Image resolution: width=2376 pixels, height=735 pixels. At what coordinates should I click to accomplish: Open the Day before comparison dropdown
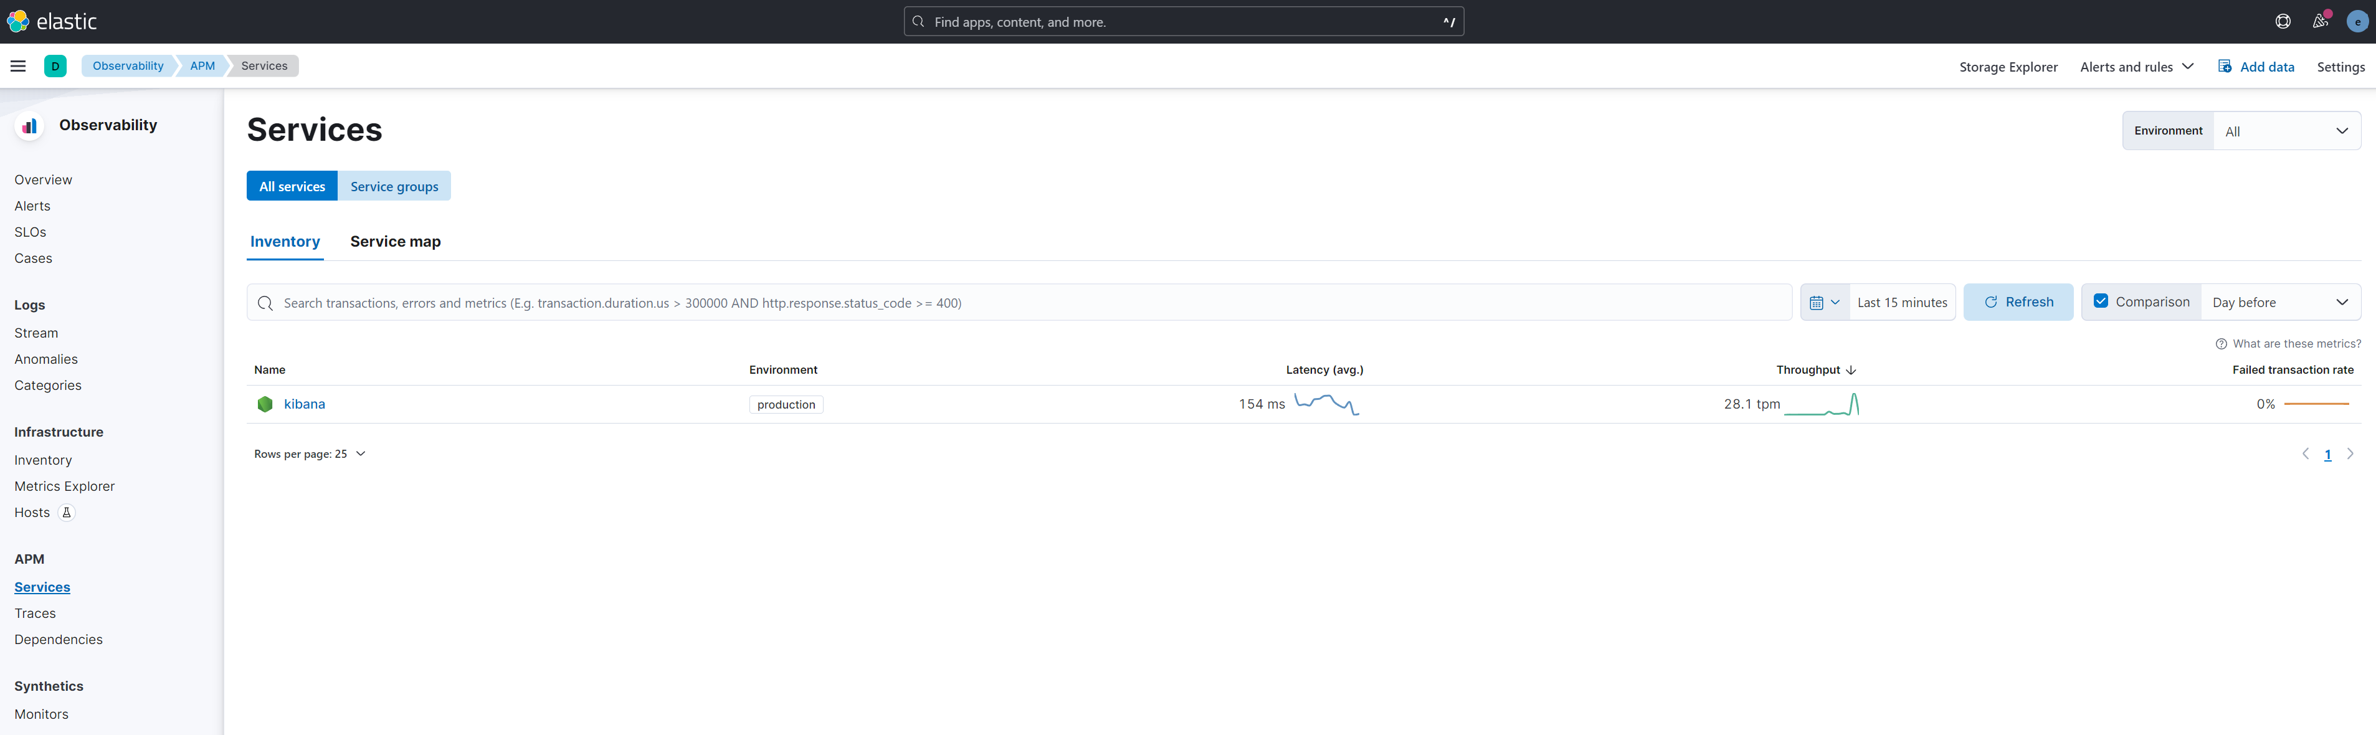click(x=2279, y=303)
